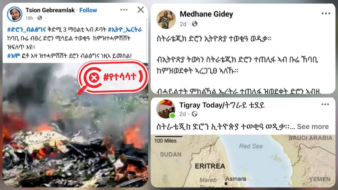Open three-dot menu on Medhane Gidey's post

326,13
